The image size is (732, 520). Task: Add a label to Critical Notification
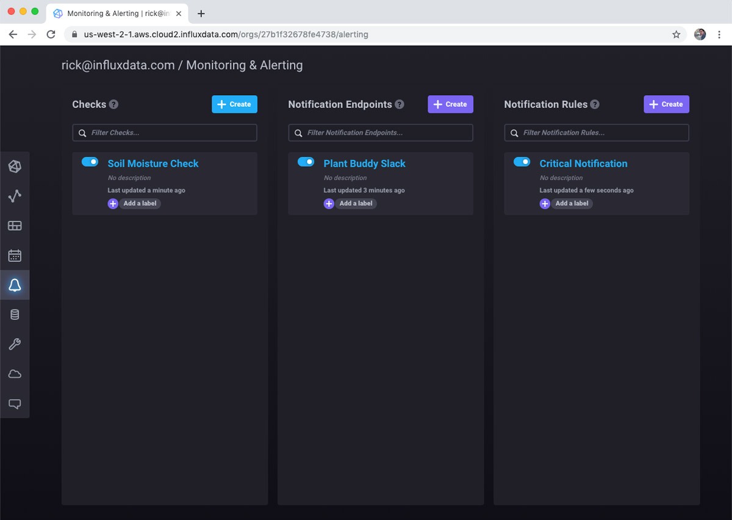coord(566,203)
